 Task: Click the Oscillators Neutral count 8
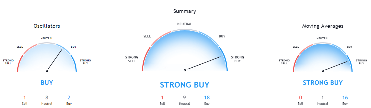pyautogui.click(x=47, y=98)
